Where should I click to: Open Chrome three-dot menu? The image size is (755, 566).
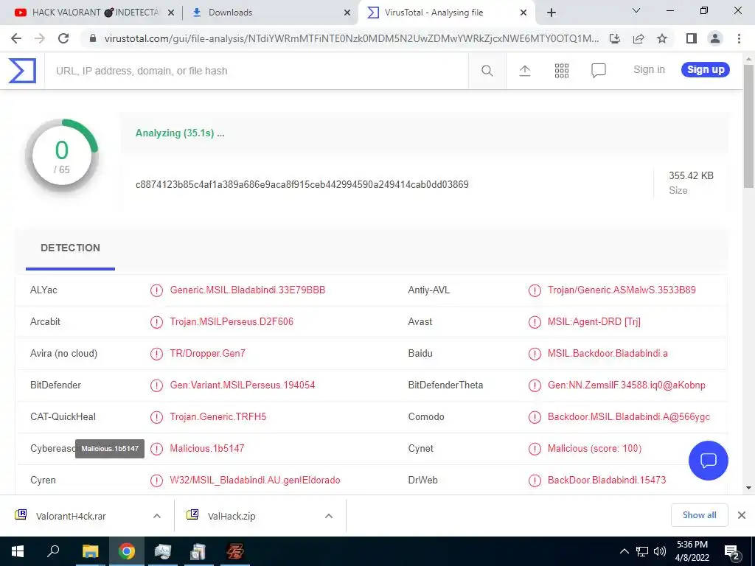(x=739, y=38)
